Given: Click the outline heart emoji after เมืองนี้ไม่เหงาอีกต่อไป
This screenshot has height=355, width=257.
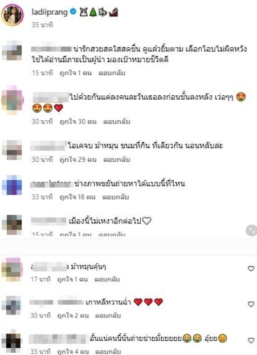Looking at the screenshot, I should 146,221.
